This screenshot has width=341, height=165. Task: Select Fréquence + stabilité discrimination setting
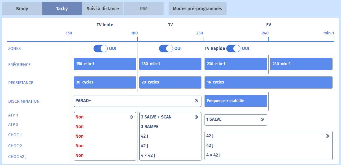click(236, 101)
